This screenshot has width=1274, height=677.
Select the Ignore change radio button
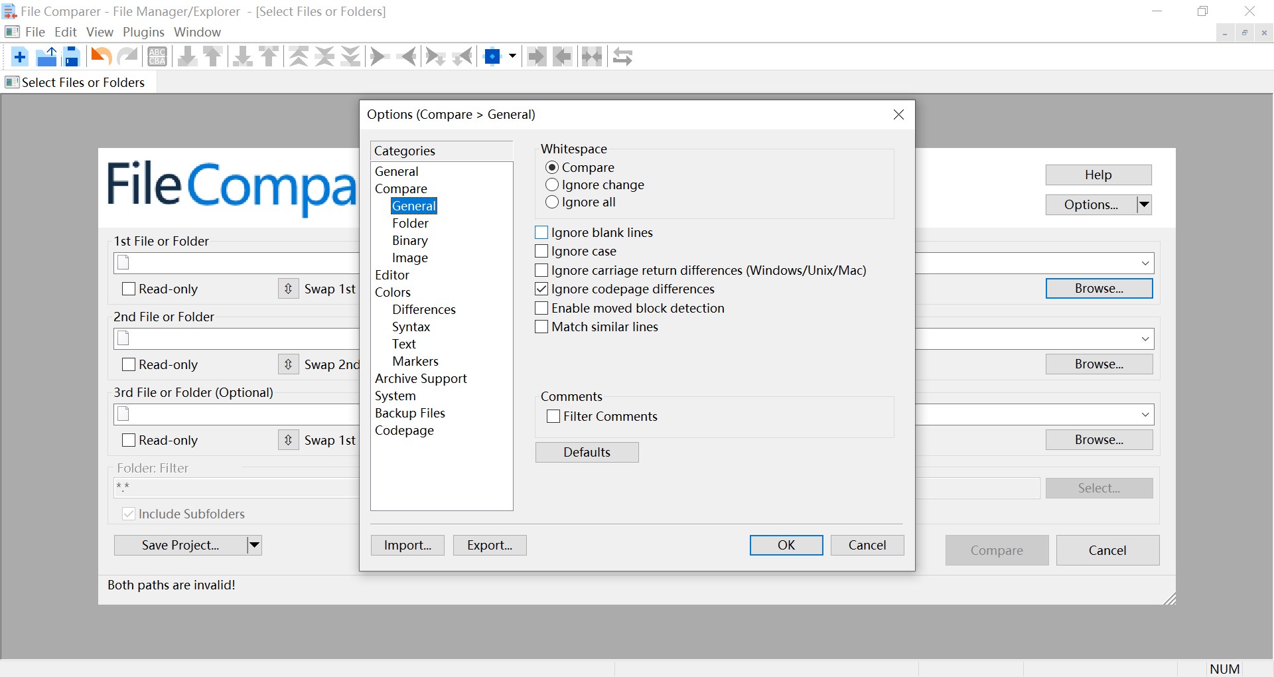552,185
